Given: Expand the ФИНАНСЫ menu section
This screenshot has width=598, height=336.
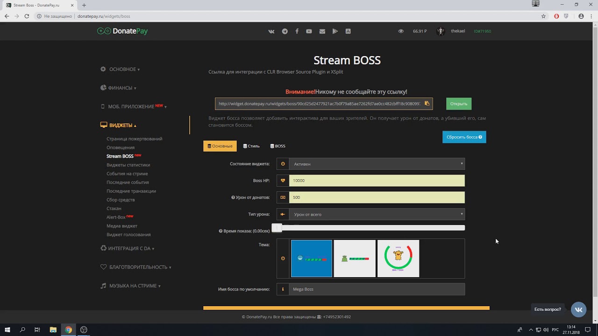Looking at the screenshot, I should 119,88.
